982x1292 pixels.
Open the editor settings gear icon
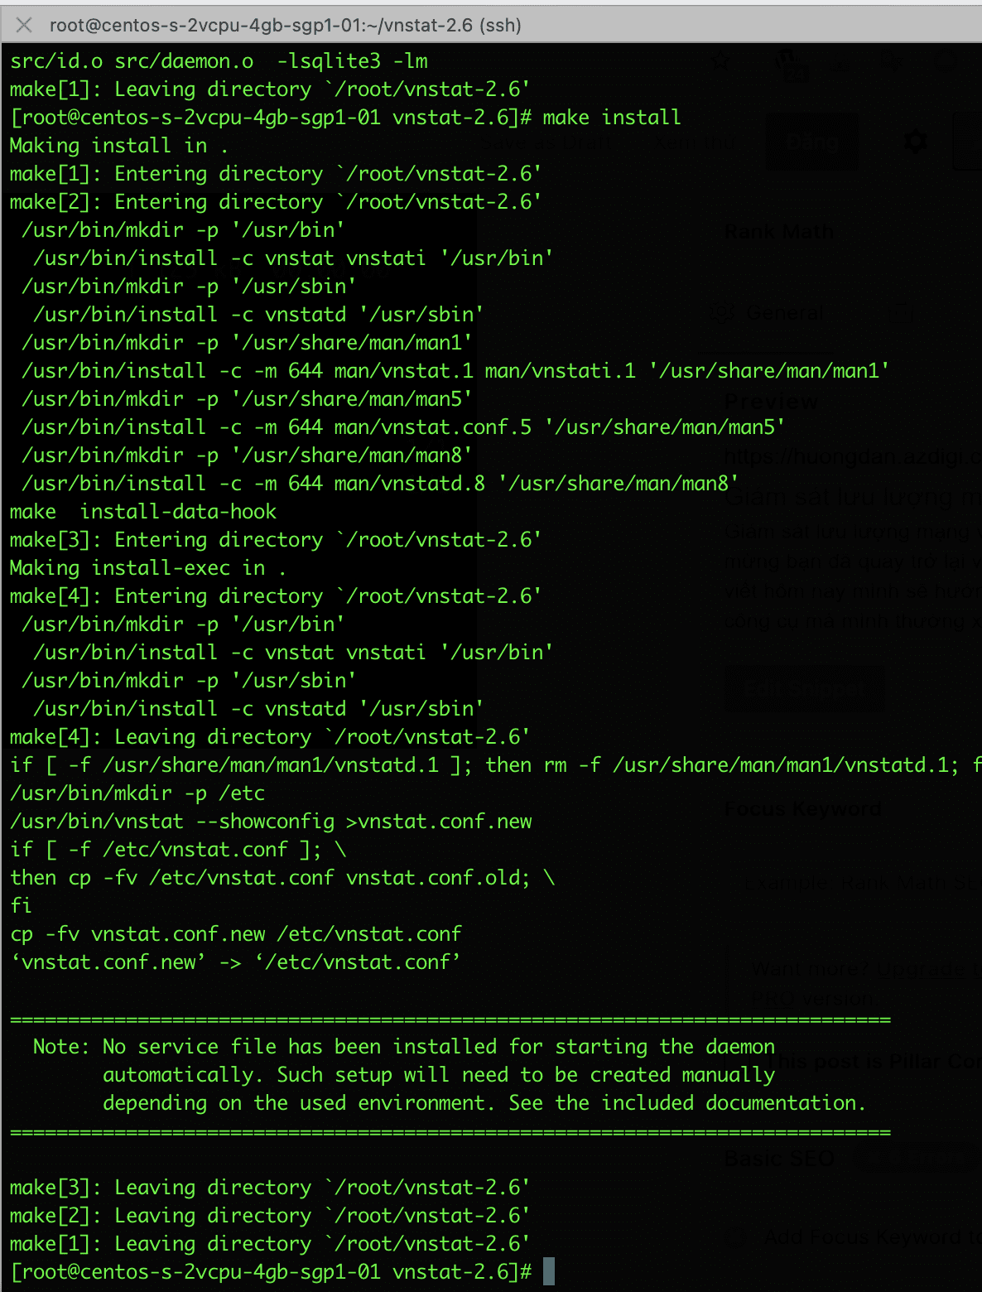coord(915,142)
